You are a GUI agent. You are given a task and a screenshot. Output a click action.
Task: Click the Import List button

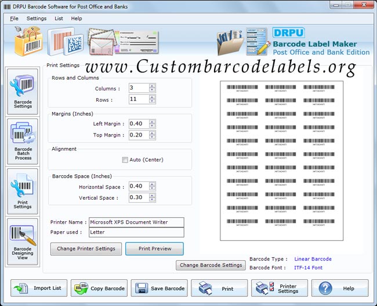pos(39,288)
